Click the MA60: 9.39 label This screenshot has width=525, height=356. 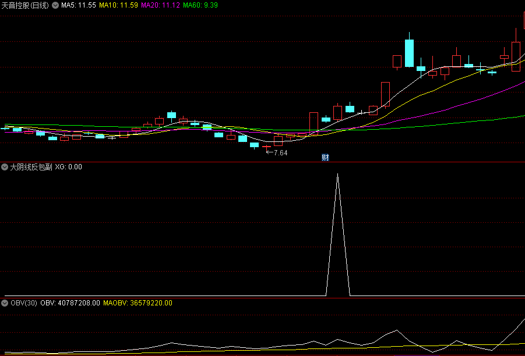coord(200,5)
